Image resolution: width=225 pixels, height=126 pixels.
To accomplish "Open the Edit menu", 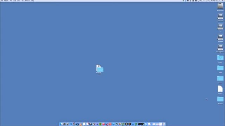I will 15,1.
